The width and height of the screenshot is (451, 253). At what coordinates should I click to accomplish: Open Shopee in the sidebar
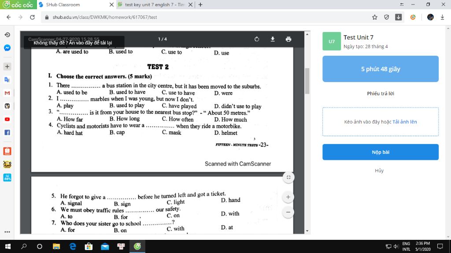coord(7,151)
